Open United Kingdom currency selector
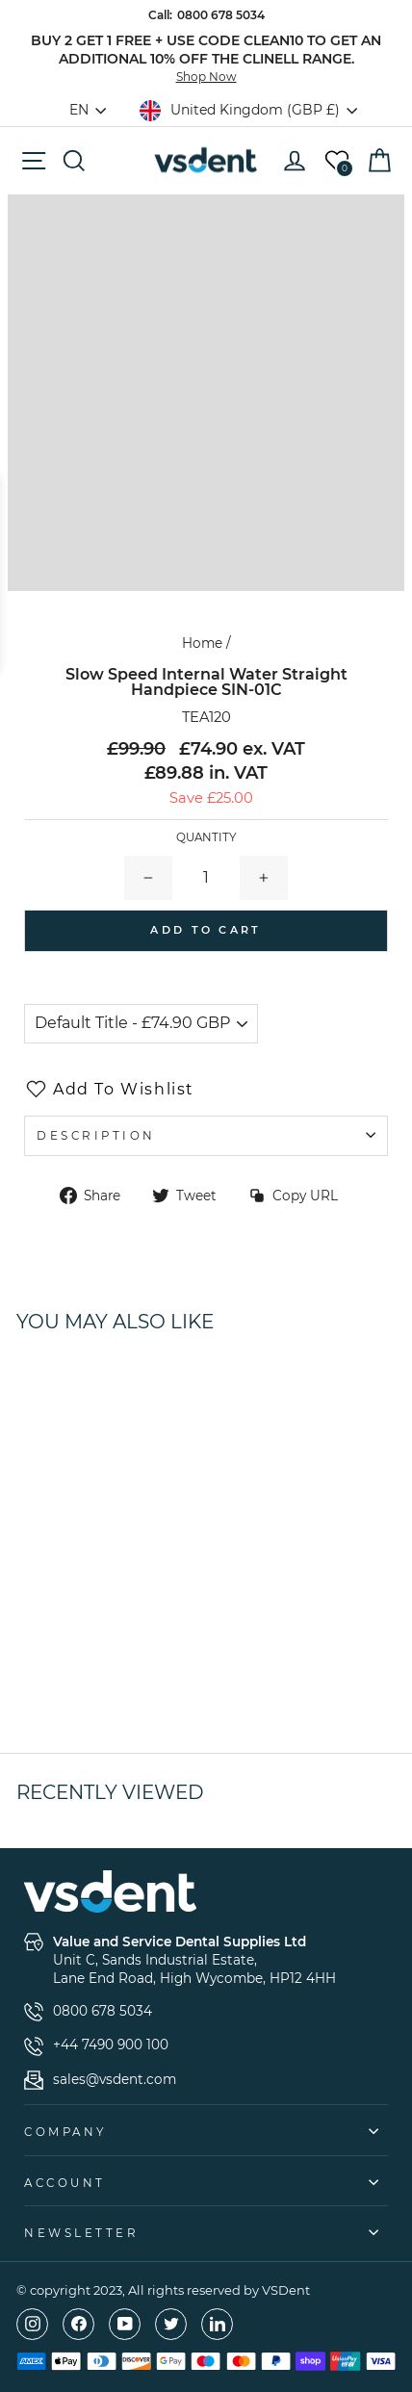 [x=249, y=110]
